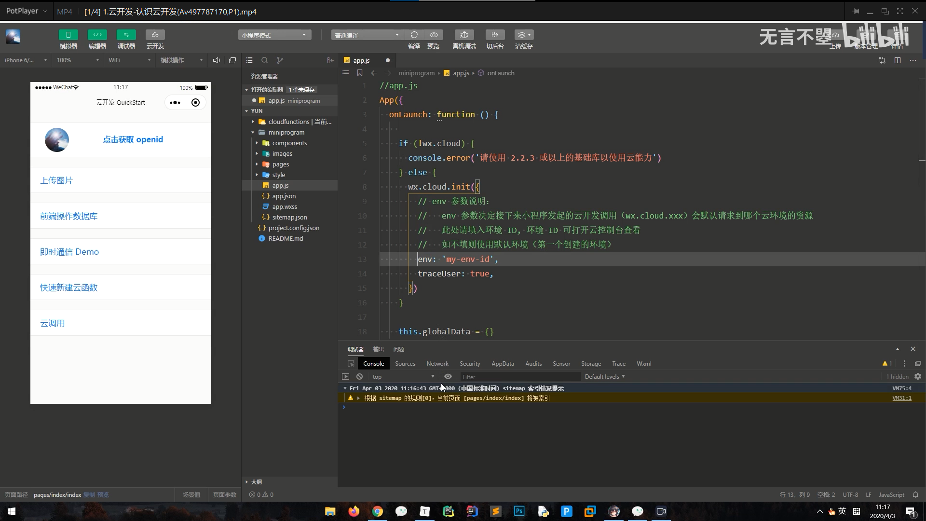Open the 云开发 cloud development console
This screenshot has width=926, height=521.
point(155,35)
